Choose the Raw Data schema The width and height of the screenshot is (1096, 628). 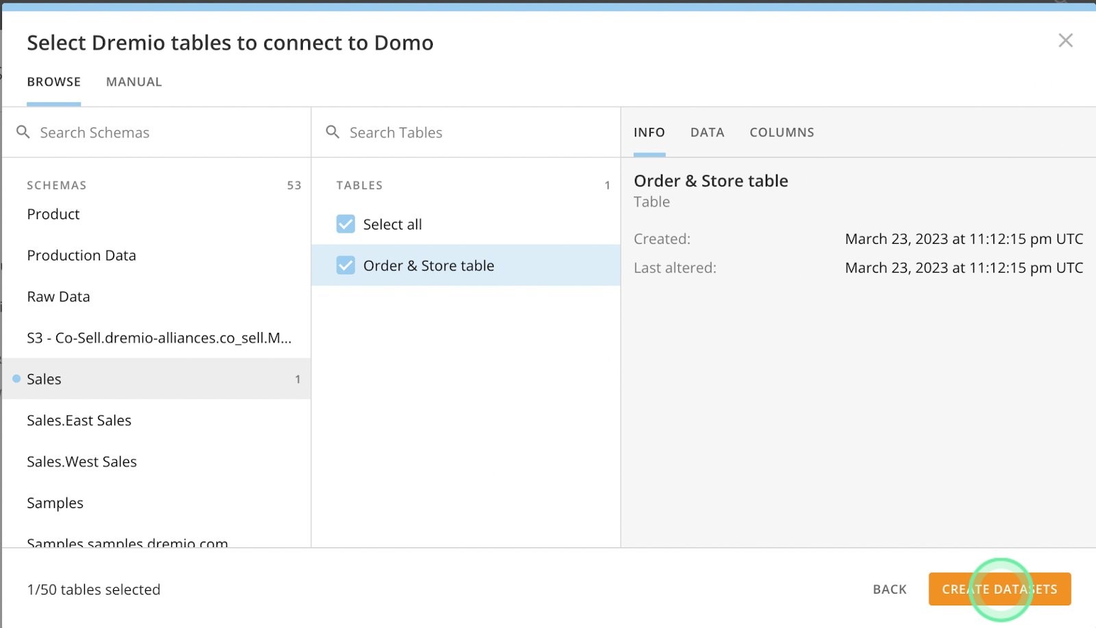pyautogui.click(x=58, y=297)
